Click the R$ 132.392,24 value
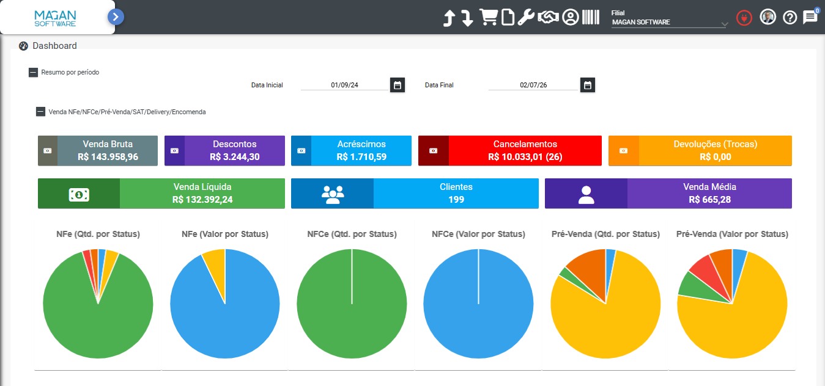The height and width of the screenshot is (386, 825). [202, 199]
